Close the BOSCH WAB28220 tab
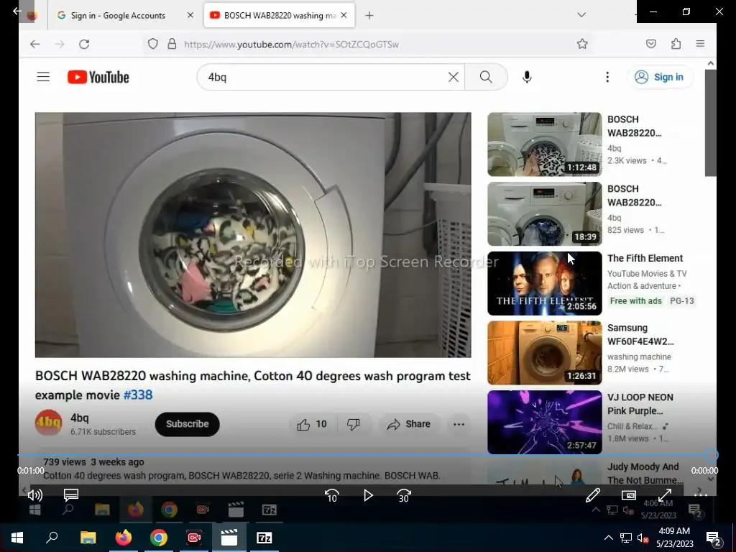 (344, 16)
